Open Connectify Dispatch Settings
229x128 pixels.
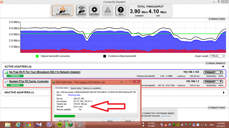pyautogui.click(x=94, y=11)
